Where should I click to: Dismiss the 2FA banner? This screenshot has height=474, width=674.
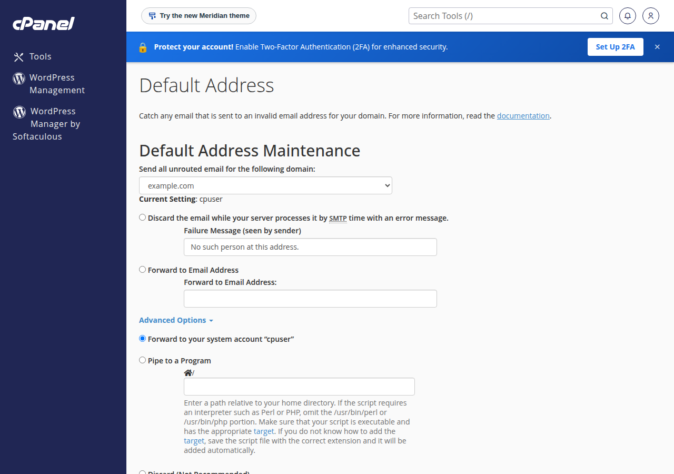click(x=657, y=47)
